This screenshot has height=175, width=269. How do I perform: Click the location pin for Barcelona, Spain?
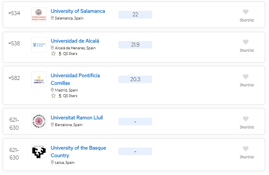pyautogui.click(x=52, y=125)
